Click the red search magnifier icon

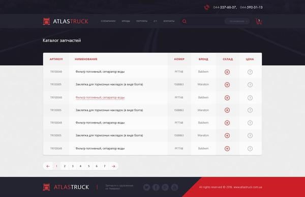tap(185, 21)
